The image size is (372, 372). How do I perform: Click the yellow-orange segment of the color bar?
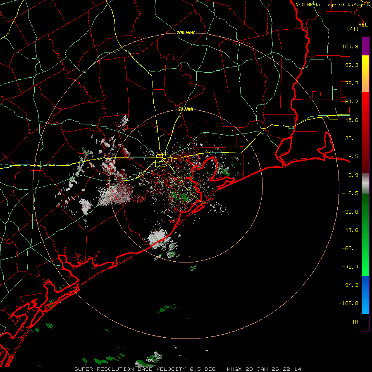click(x=365, y=74)
